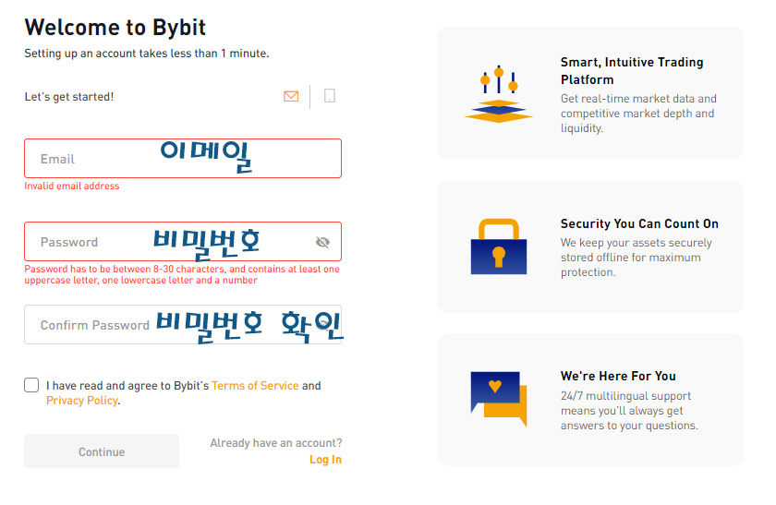Image resolution: width=776 pixels, height=505 pixels.
Task: Click 'Let's get started!' text
Action: click(69, 96)
